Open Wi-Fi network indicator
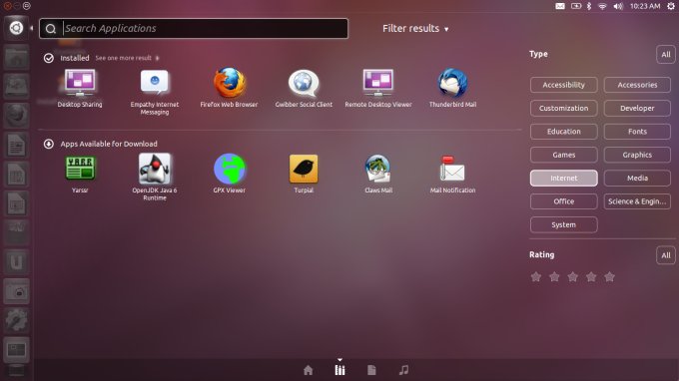This screenshot has height=381, width=679. click(602, 6)
